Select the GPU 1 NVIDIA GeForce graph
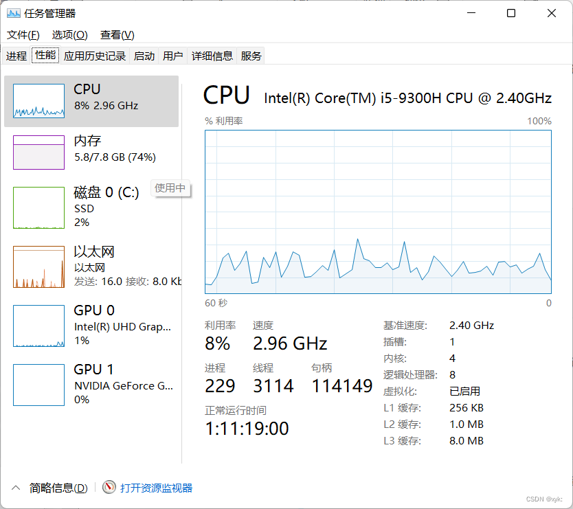 pos(38,385)
